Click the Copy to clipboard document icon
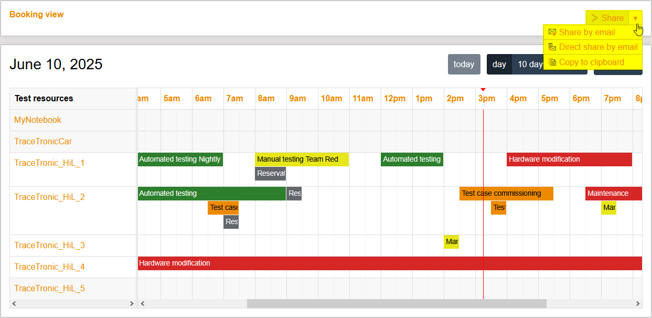This screenshot has width=652, height=318. pyautogui.click(x=552, y=62)
